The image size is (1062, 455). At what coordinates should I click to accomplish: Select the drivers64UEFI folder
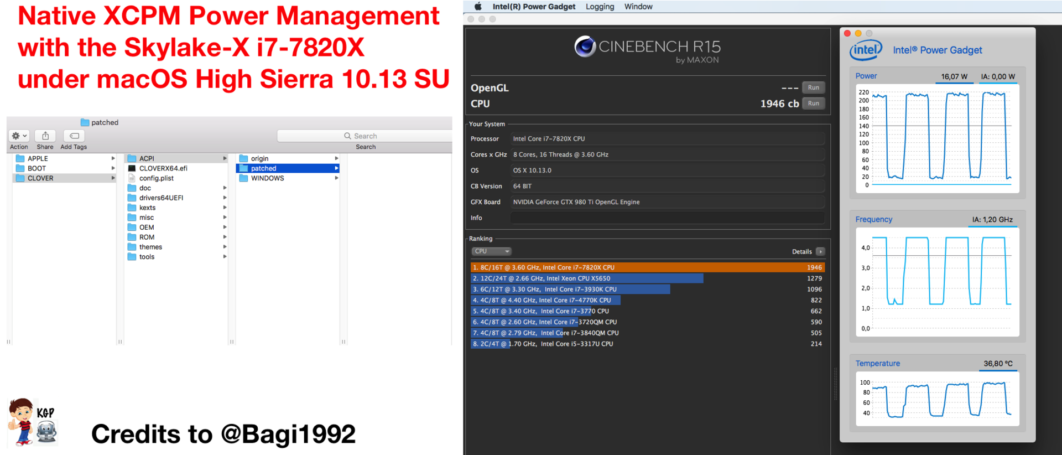tap(176, 198)
